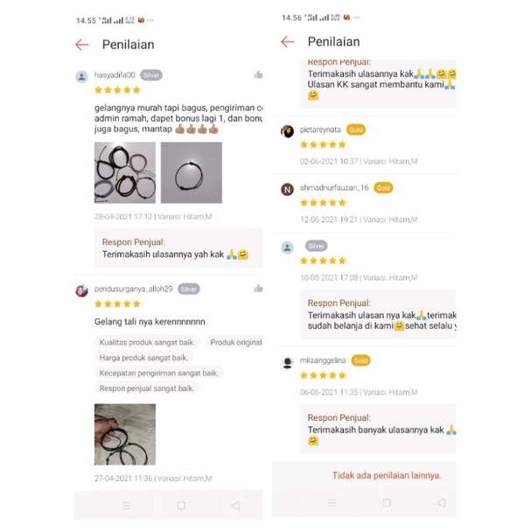This screenshot has height=531, width=531.
Task: Tap back arrow on left Penilaian screen
Action: pyautogui.click(x=82, y=45)
